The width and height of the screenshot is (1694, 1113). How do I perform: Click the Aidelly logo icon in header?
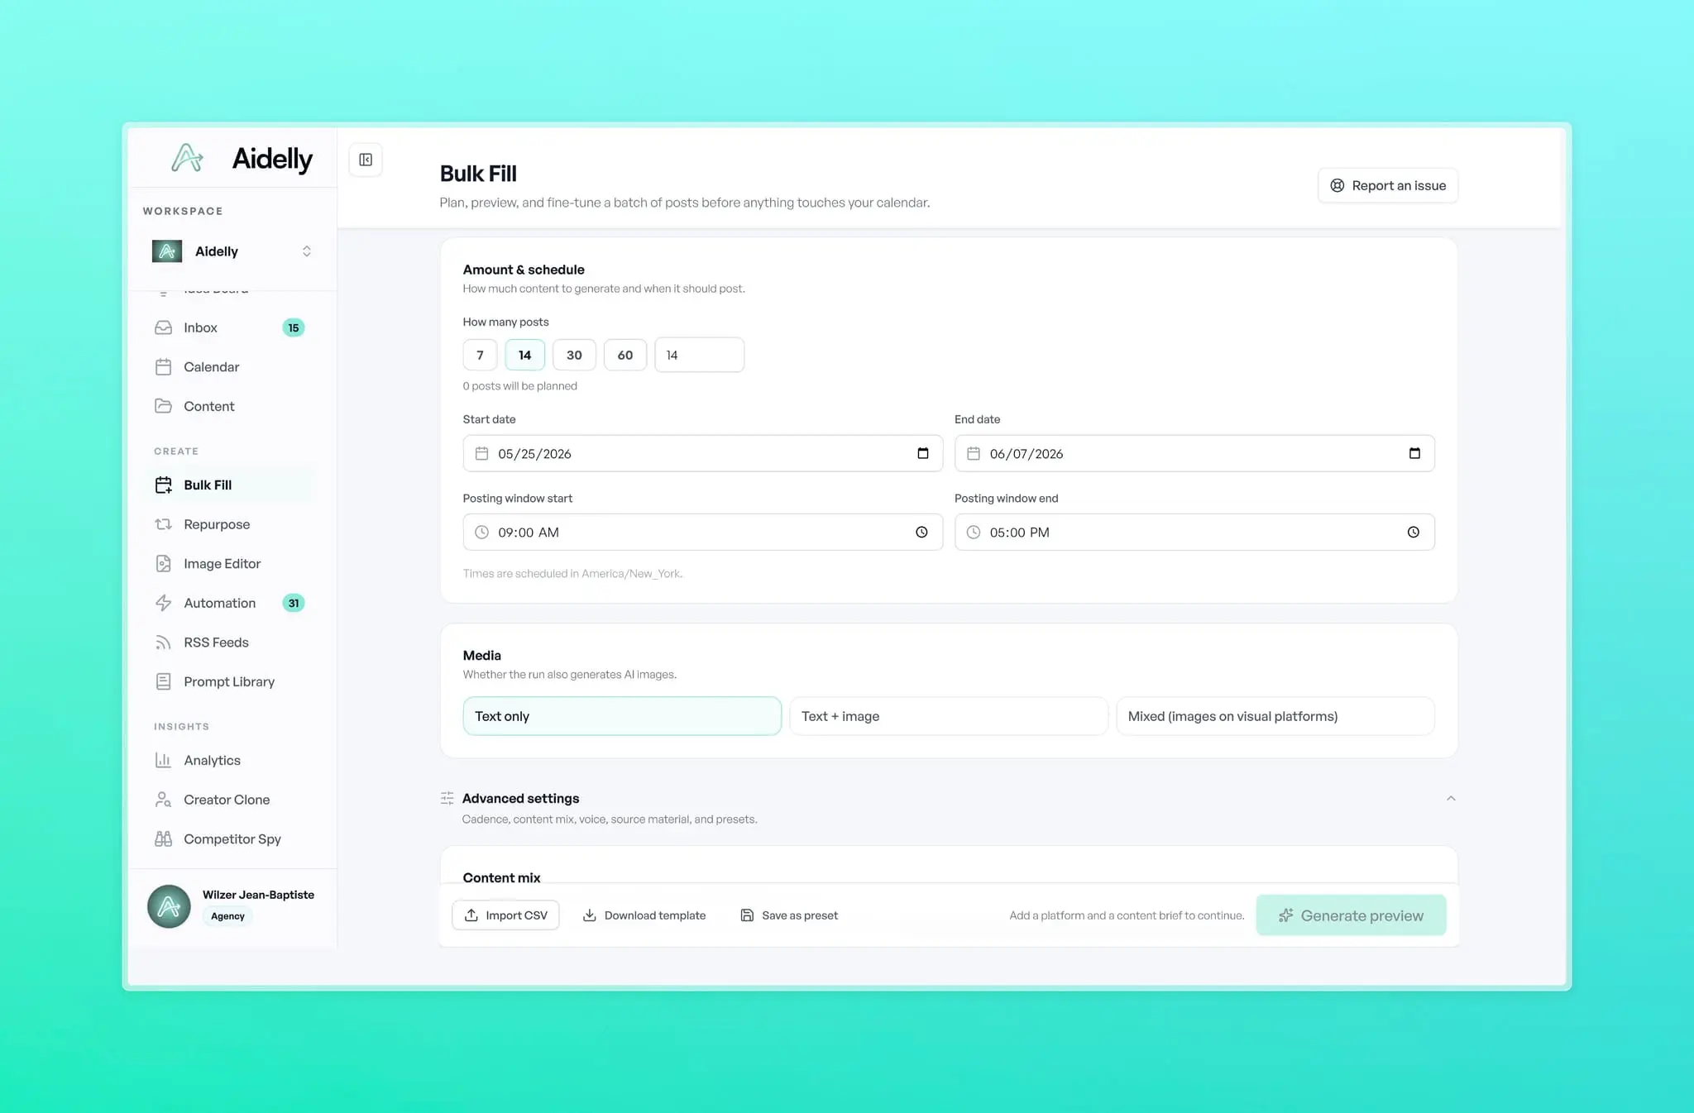pos(187,158)
